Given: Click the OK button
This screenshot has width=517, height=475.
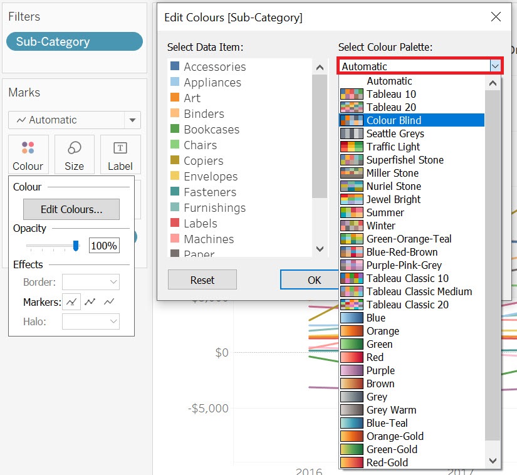Looking at the screenshot, I should point(310,280).
